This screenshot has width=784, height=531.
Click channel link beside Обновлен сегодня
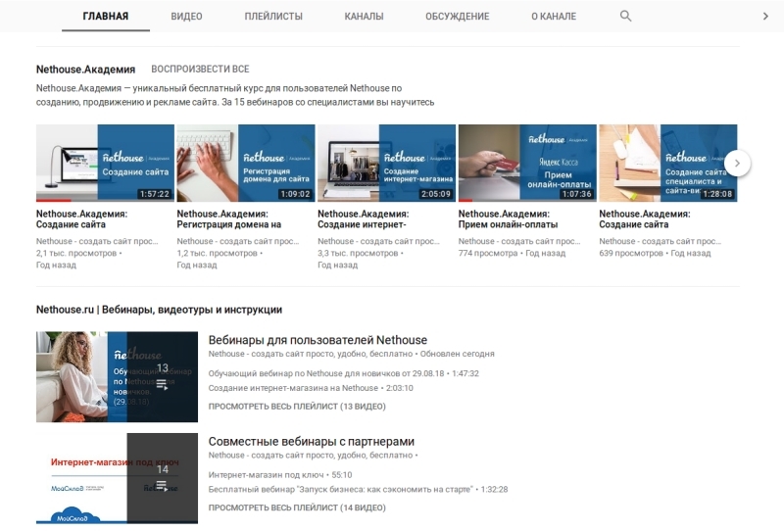pyautogui.click(x=311, y=354)
